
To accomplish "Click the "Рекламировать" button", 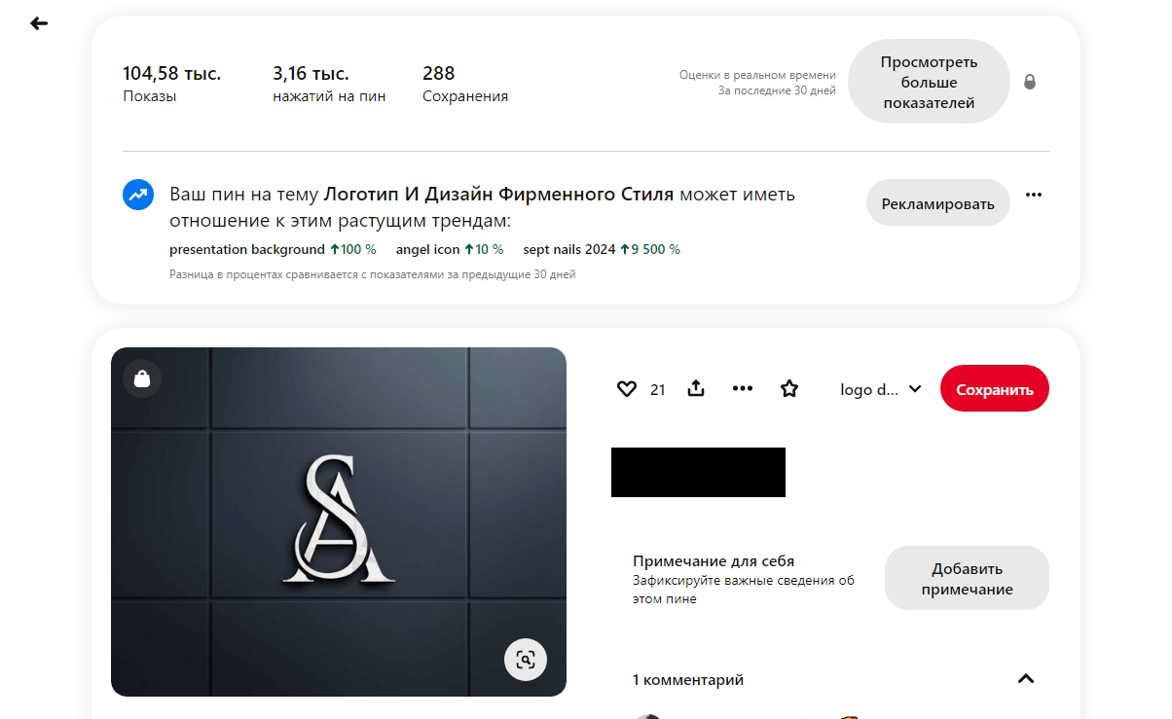I will coord(938,203).
